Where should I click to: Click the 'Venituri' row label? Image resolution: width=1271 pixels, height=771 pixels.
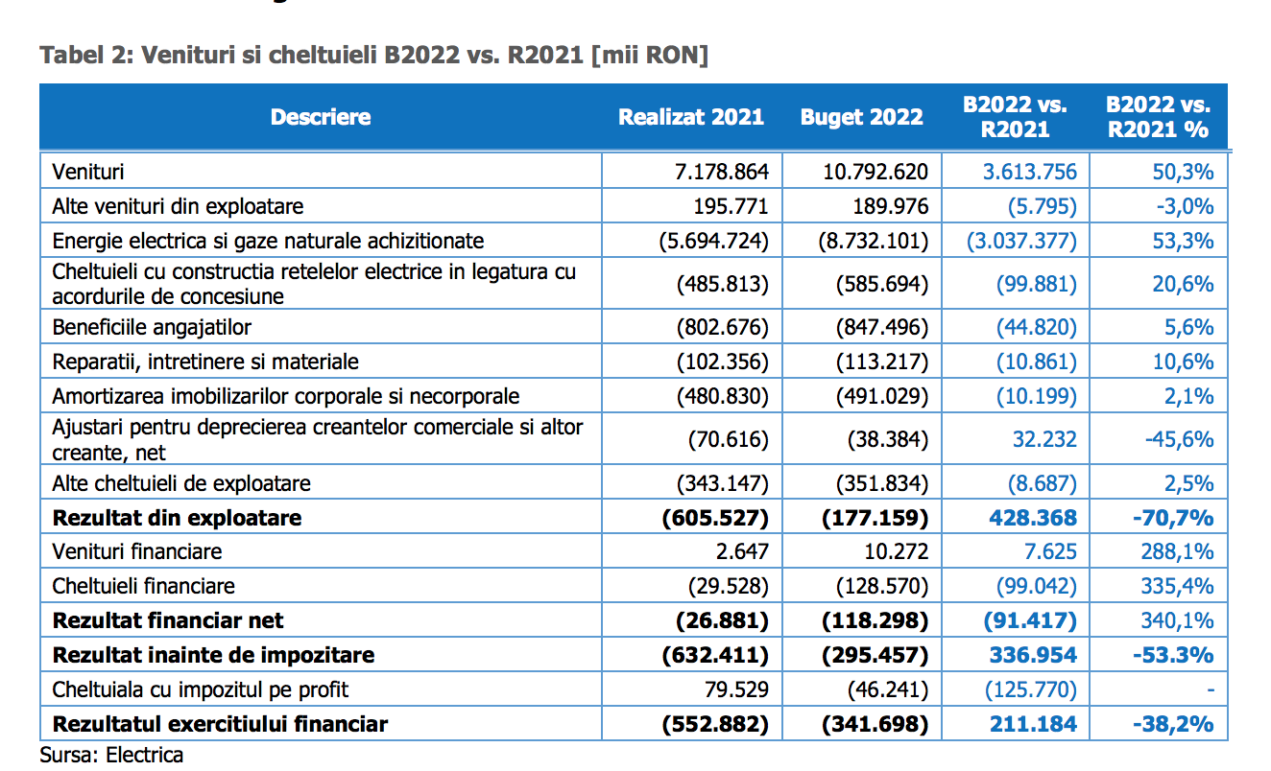[x=88, y=173]
